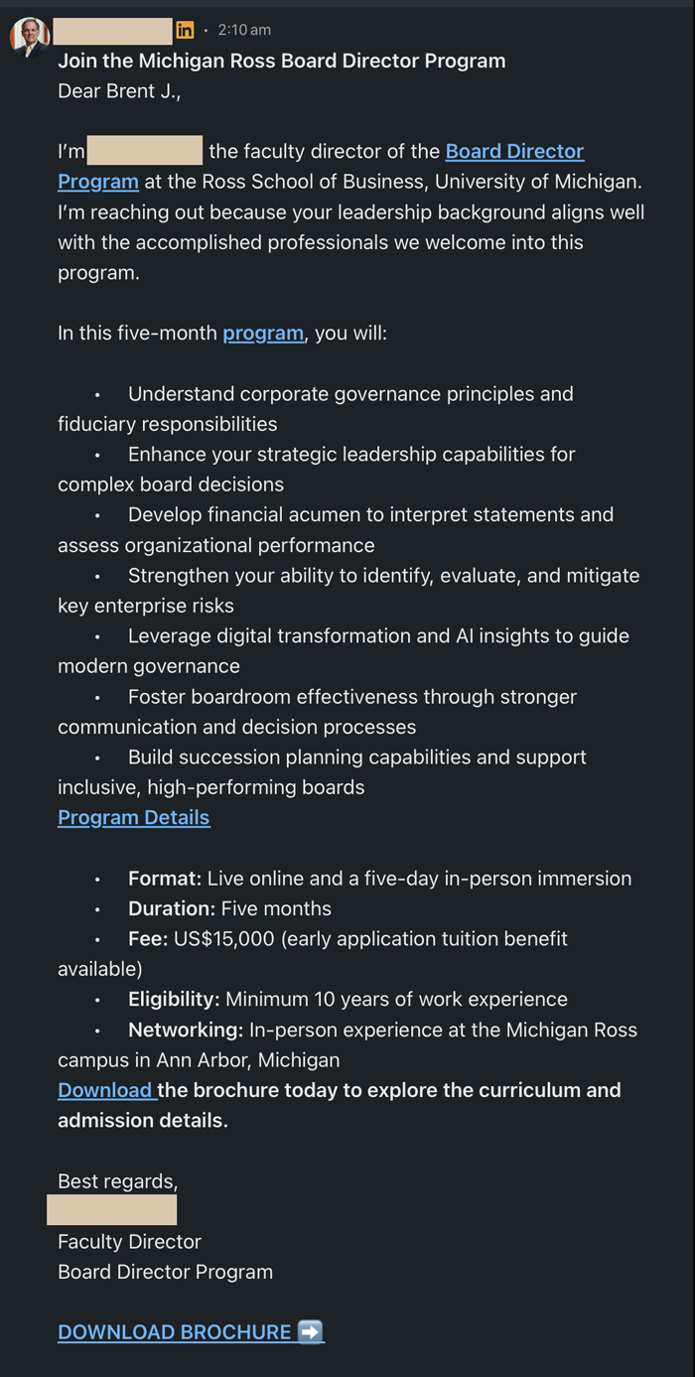Select the redacted name in the signature

tap(111, 1209)
